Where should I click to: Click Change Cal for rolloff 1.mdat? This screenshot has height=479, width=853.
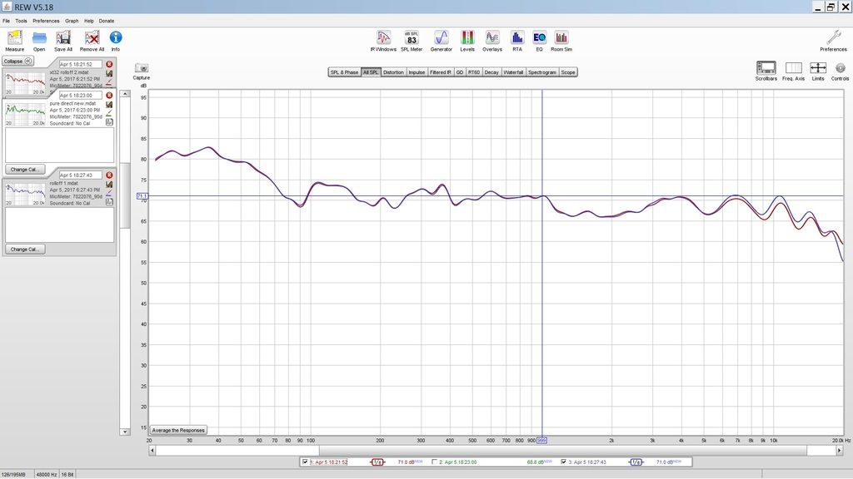[25, 249]
